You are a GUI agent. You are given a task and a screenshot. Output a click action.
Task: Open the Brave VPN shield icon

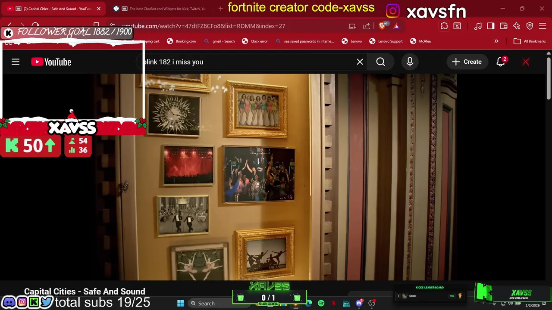(530, 26)
